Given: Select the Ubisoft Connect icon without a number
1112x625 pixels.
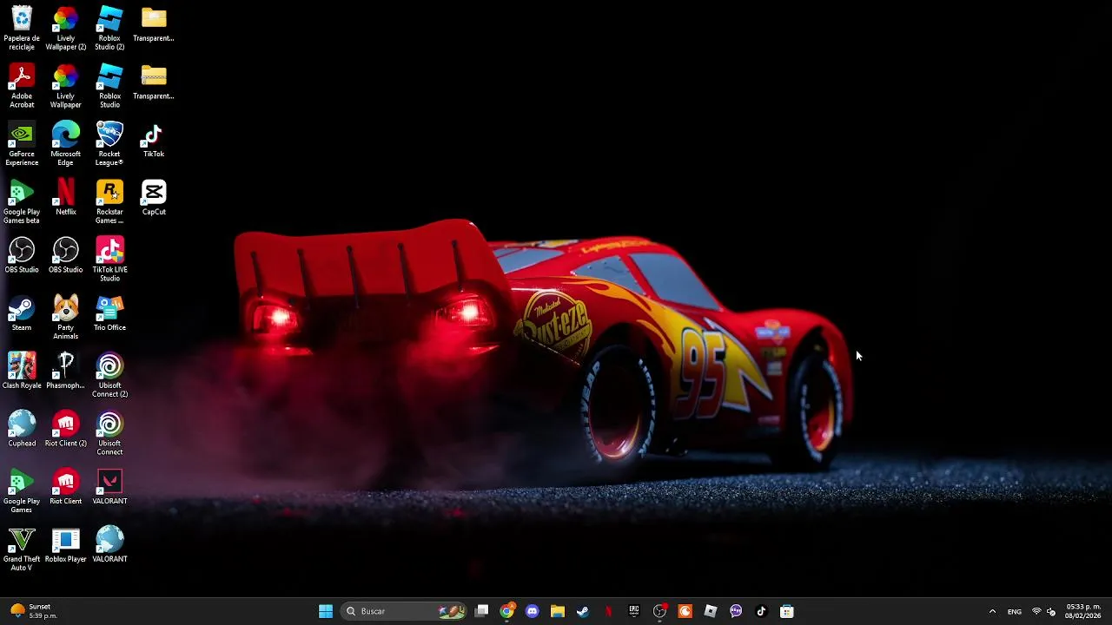Looking at the screenshot, I should point(109,433).
